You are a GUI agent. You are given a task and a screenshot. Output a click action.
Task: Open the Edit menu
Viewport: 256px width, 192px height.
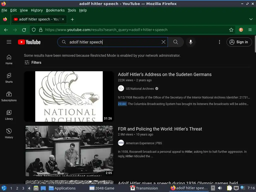point(13,10)
